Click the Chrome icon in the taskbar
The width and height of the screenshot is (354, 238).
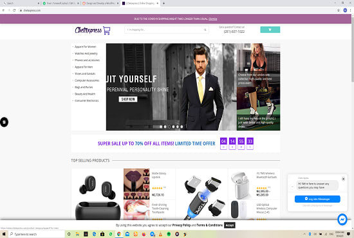click(x=119, y=234)
